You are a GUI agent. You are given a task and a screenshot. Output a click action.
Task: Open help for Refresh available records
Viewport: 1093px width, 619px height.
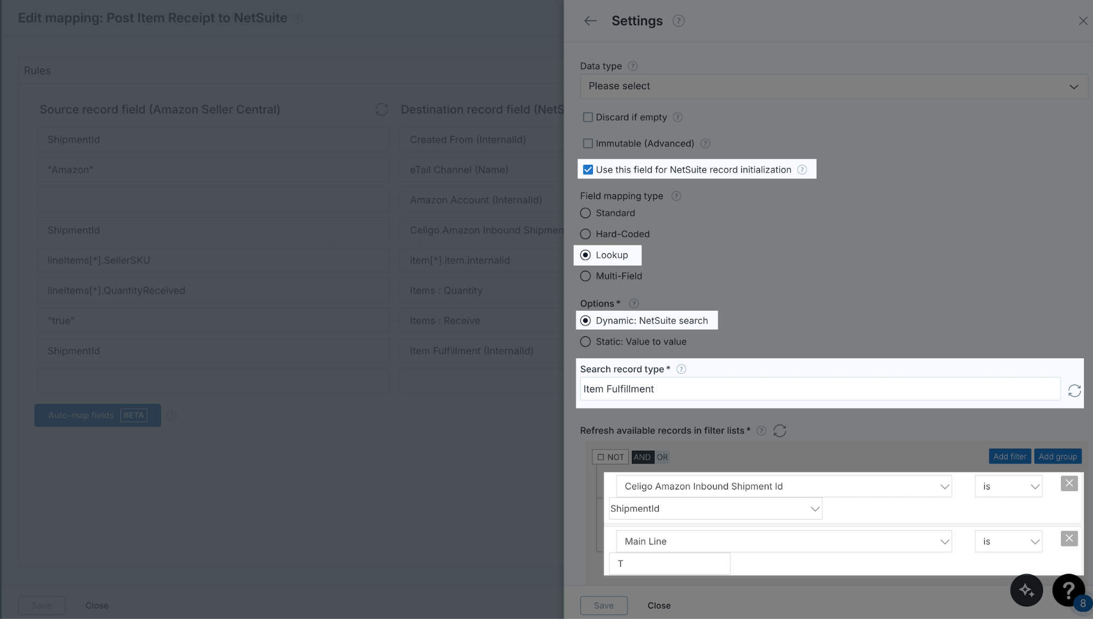click(x=762, y=431)
